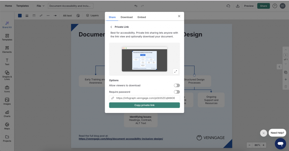Collapse right side panel chevron
The image size is (289, 151).
[x=279, y=66]
